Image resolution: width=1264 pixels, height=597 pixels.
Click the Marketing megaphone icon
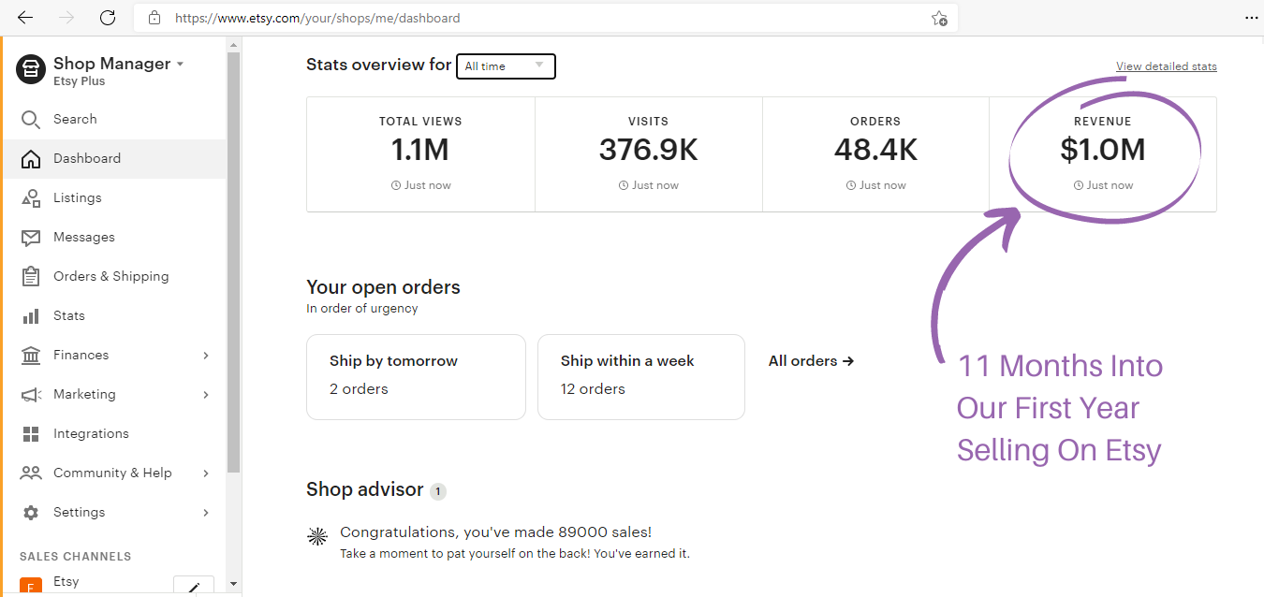31,395
